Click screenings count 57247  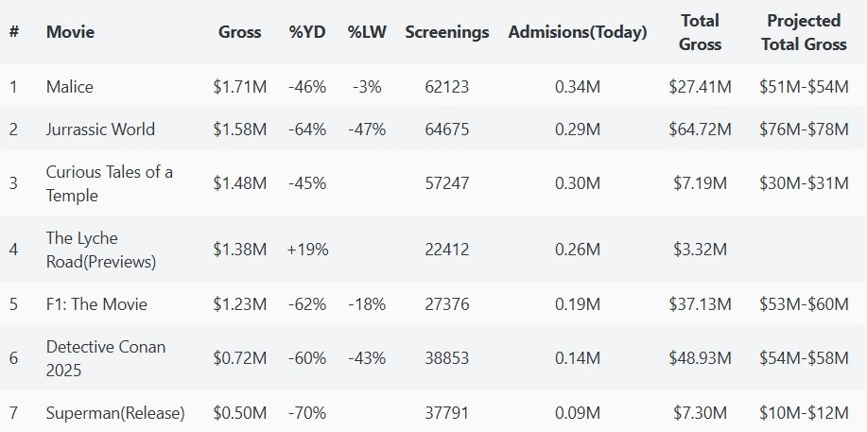click(447, 183)
